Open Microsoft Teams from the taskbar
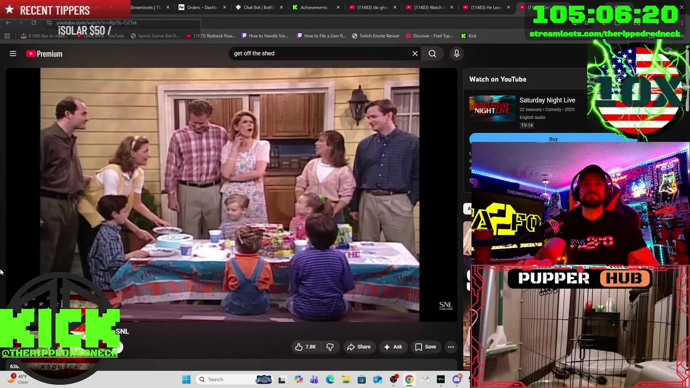Screen dimensions: 690x388 [314, 379]
